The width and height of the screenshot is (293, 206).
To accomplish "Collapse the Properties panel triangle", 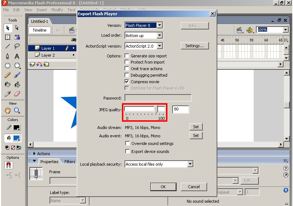I will tap(34, 161).
